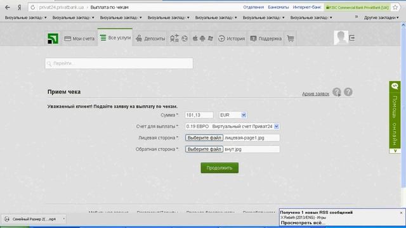Reload the page with refresh icon
This screenshot has height=228, width=406.
click(32, 8)
